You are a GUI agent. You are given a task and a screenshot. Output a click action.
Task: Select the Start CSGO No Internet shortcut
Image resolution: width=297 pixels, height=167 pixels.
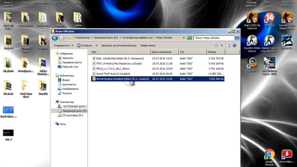click(x=252, y=20)
